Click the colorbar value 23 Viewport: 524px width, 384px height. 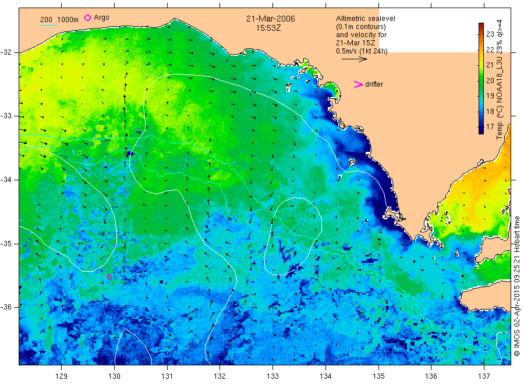pos(490,34)
